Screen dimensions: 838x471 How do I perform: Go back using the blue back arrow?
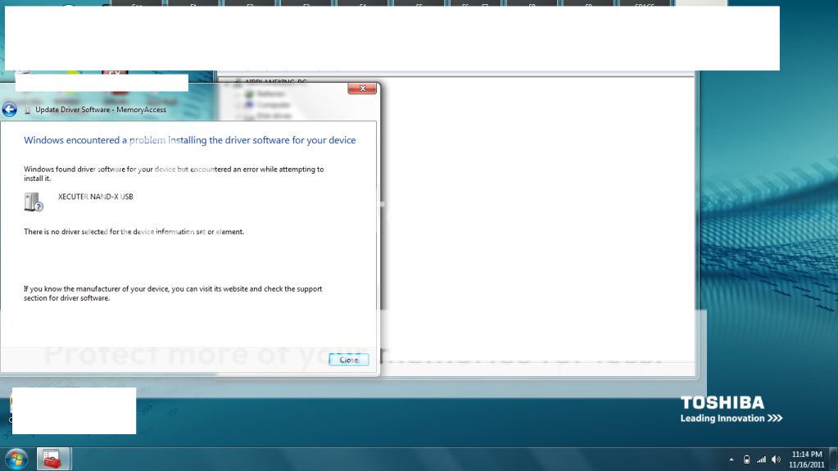click(x=10, y=110)
